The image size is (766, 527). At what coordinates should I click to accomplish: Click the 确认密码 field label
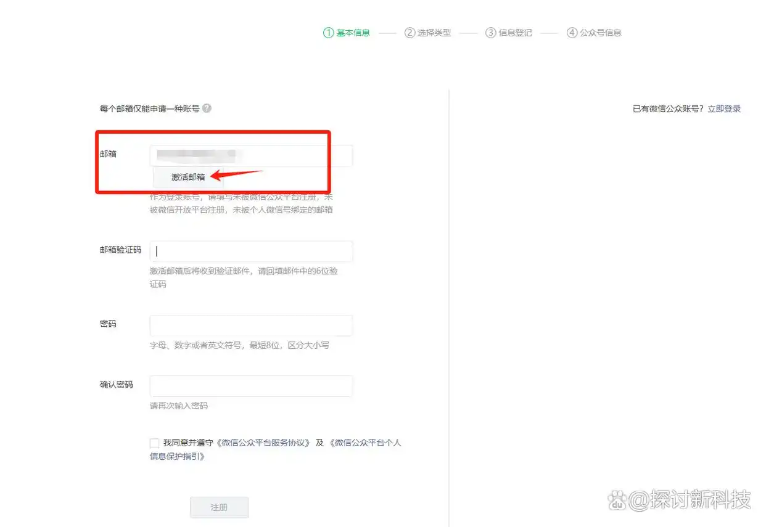point(116,385)
